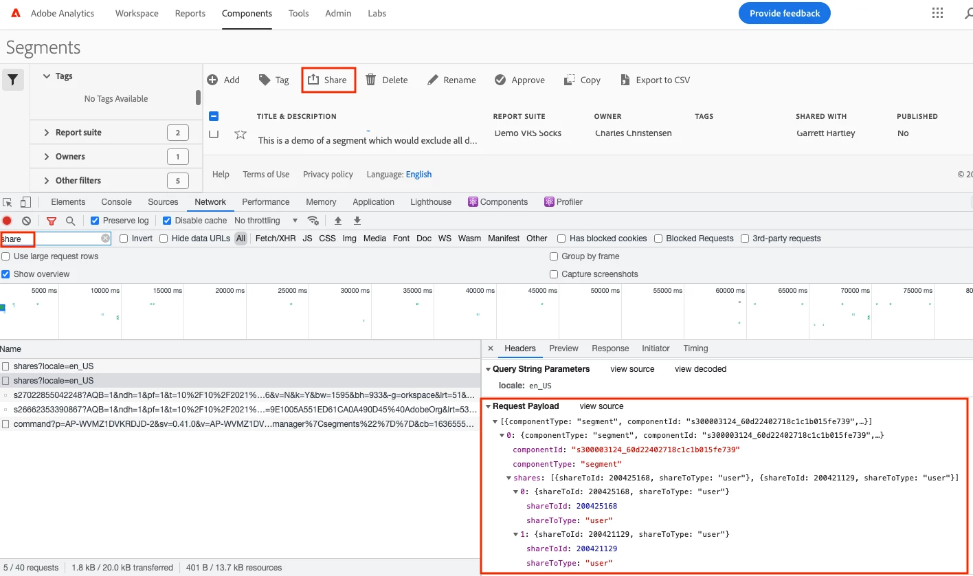Click DevTools inspect element icon
973x576 pixels.
tap(8, 202)
